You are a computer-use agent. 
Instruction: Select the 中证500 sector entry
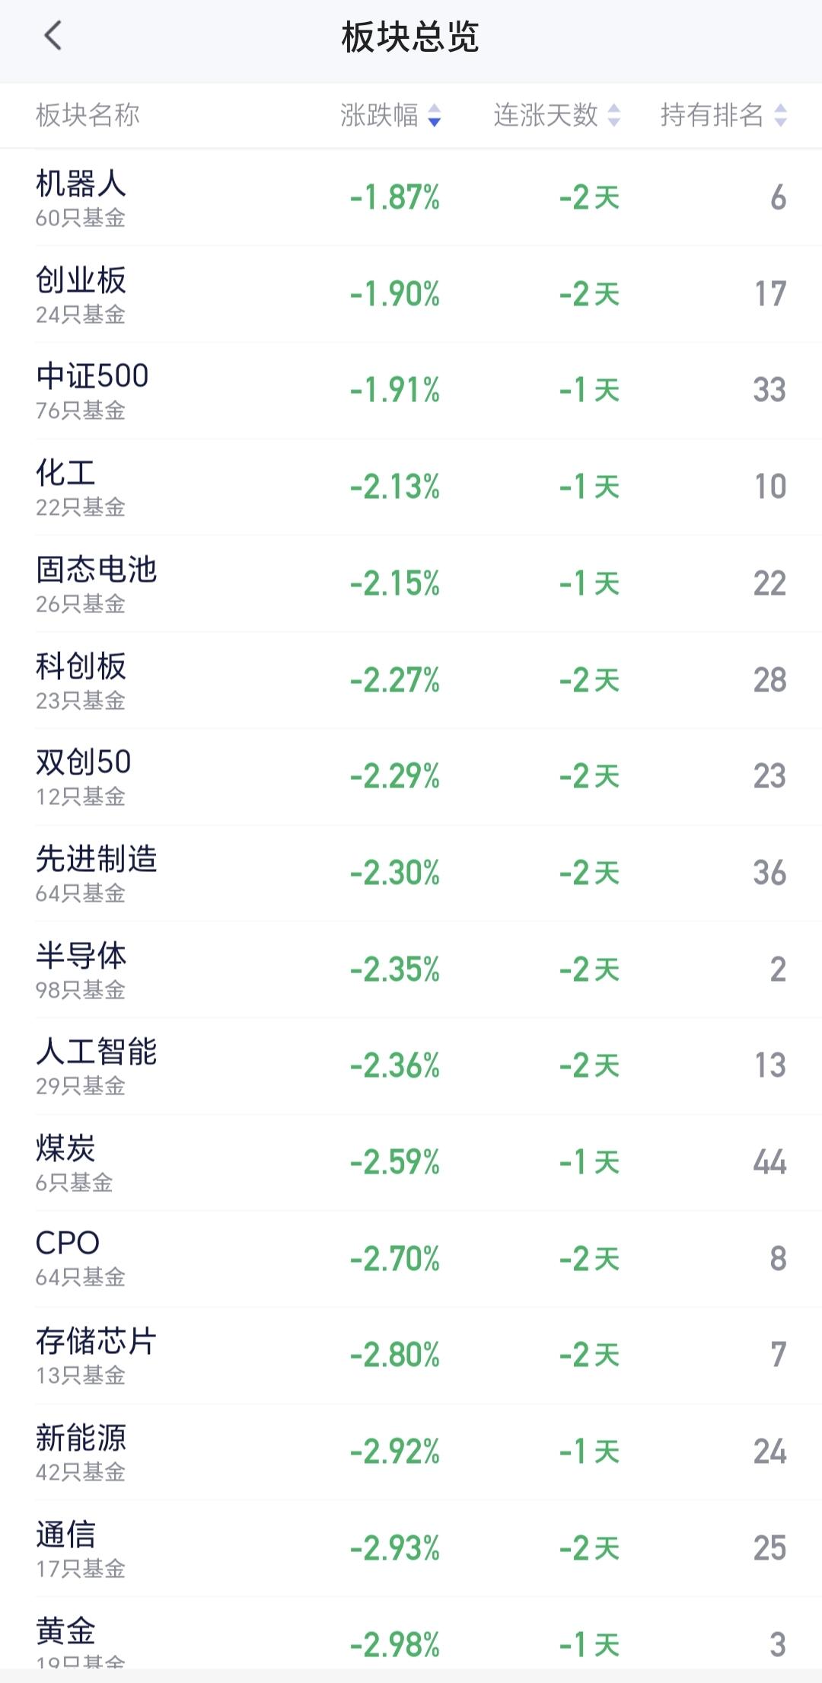coord(411,391)
